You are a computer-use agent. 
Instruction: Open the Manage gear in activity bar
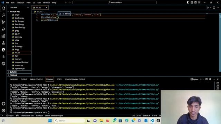point(3,111)
